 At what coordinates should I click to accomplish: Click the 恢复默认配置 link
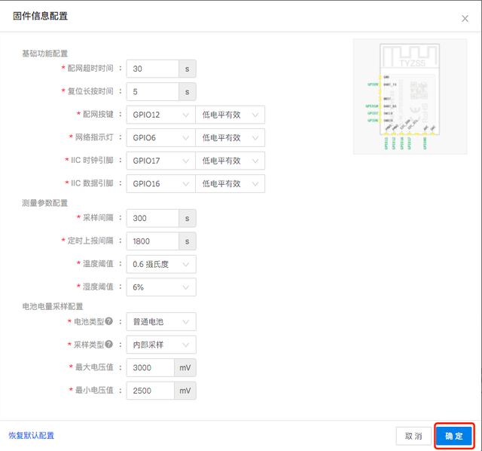click(32, 435)
